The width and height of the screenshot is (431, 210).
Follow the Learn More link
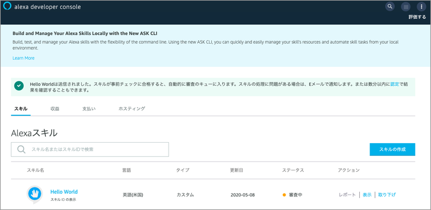click(x=23, y=58)
